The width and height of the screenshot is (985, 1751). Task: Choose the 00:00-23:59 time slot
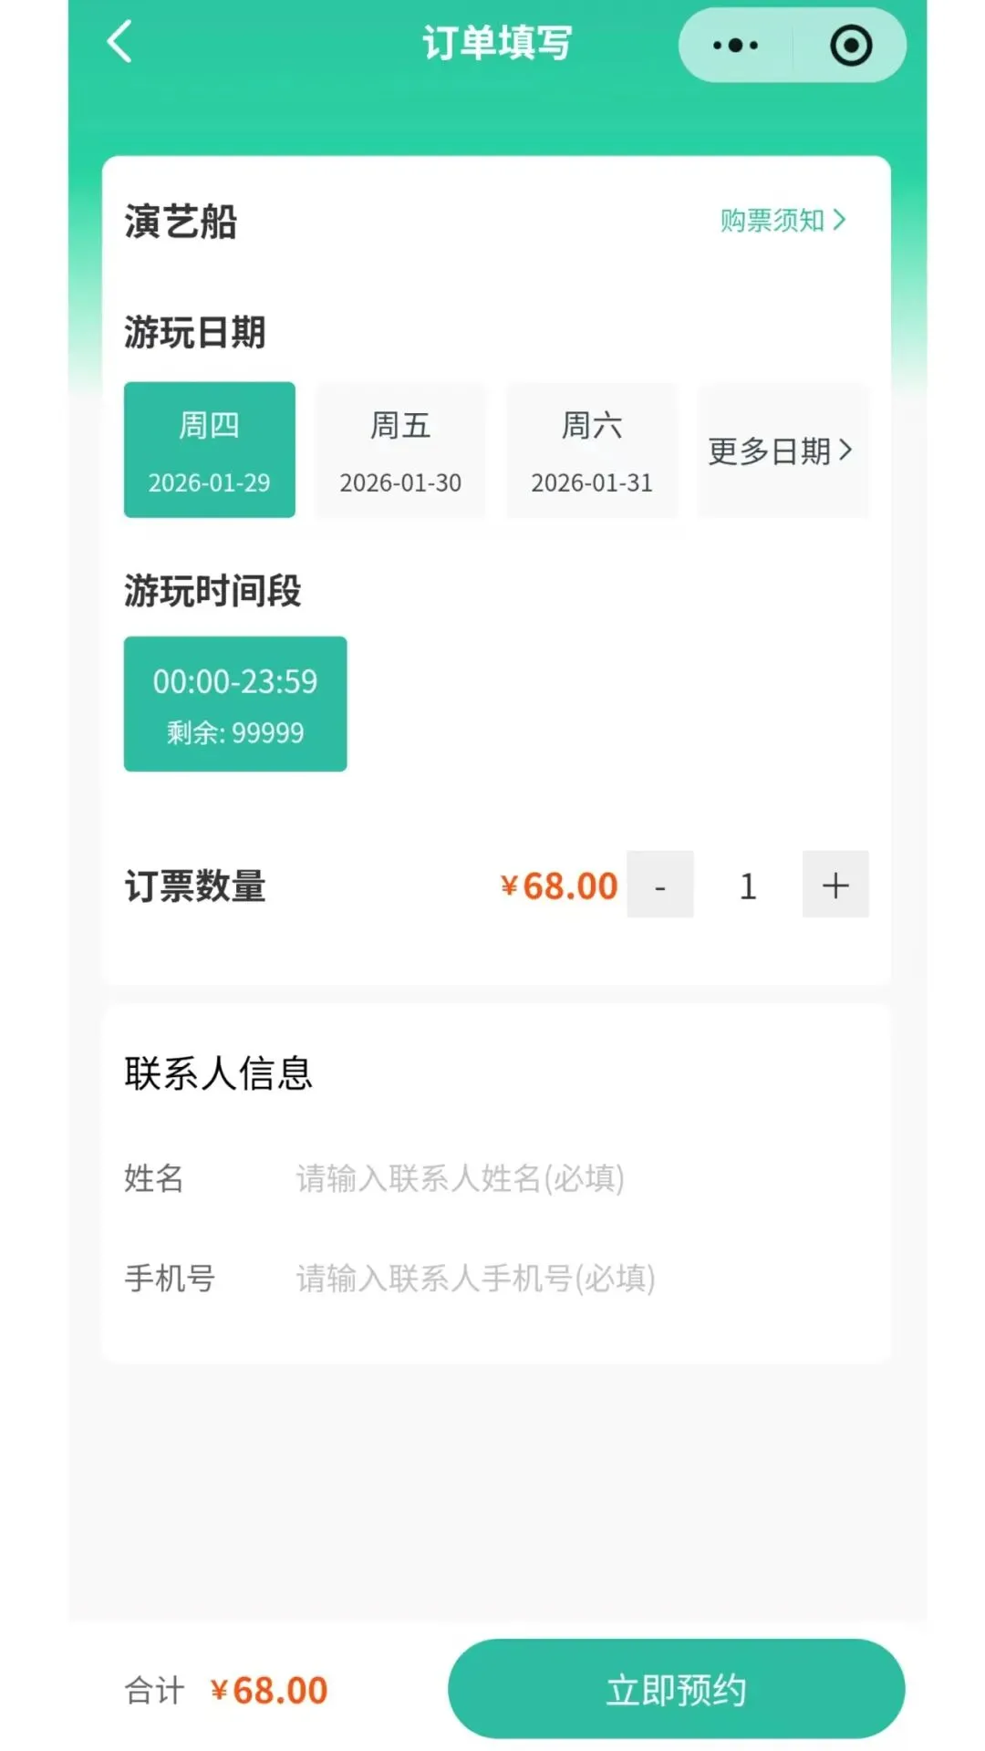pos(235,704)
